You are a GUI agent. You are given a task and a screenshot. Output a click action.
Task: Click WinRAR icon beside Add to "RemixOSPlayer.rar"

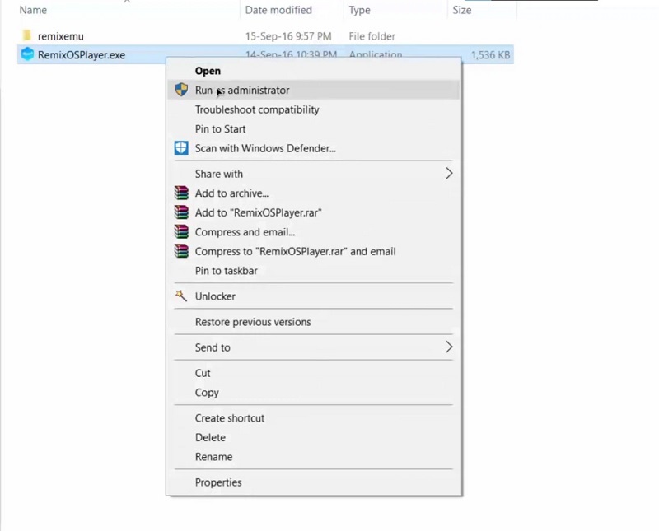pyautogui.click(x=181, y=212)
